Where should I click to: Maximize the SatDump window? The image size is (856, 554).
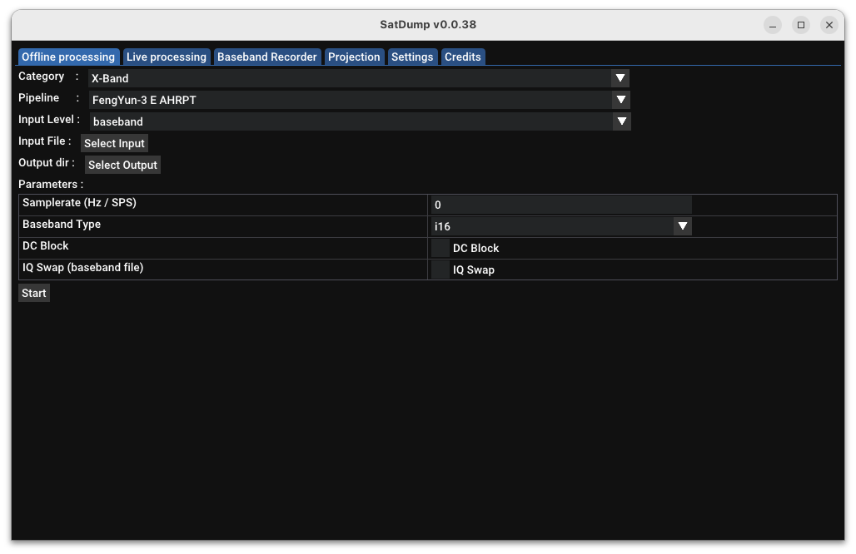coord(801,25)
